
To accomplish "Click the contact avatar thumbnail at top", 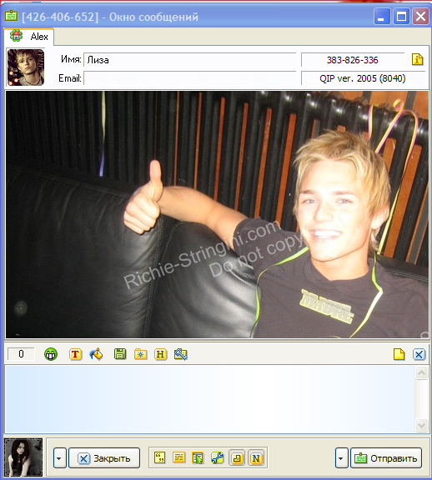I will [26, 67].
